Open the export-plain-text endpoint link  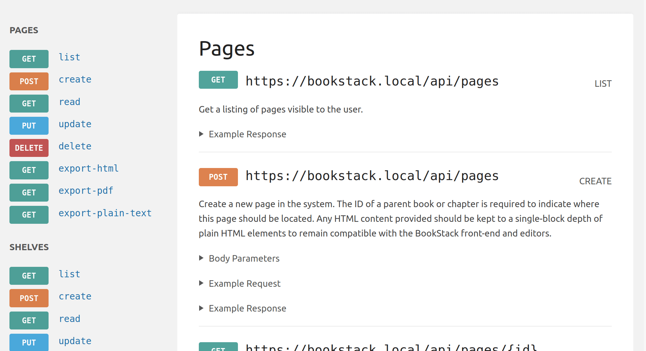(105, 213)
